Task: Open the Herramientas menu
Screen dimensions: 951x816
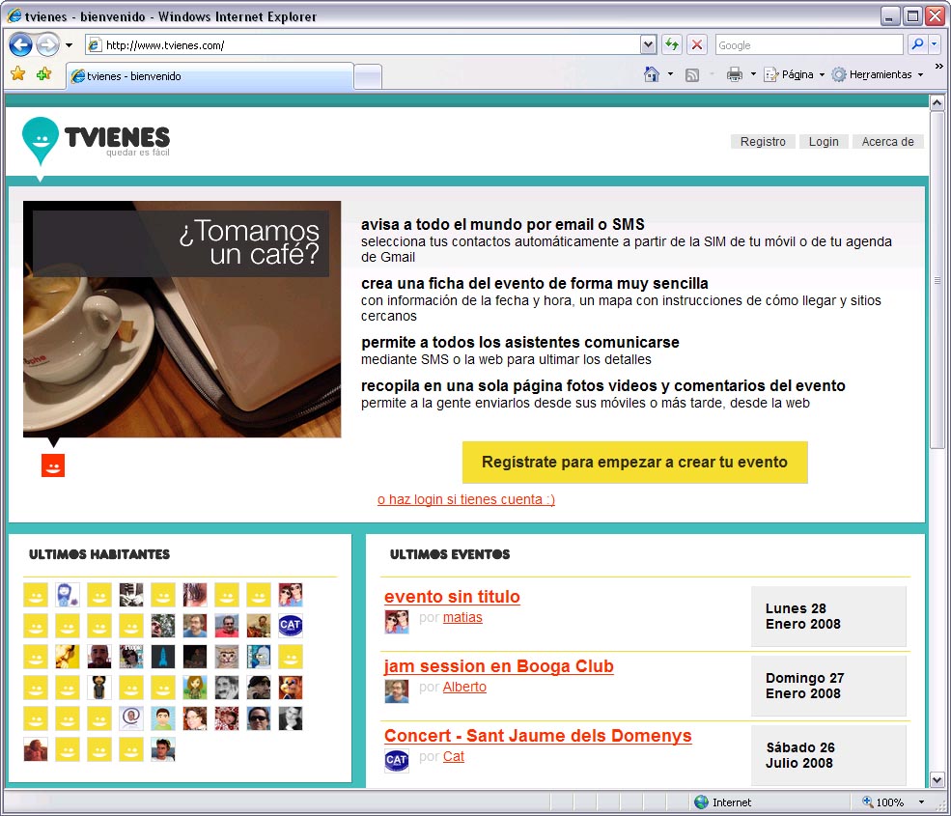Action: coord(878,74)
